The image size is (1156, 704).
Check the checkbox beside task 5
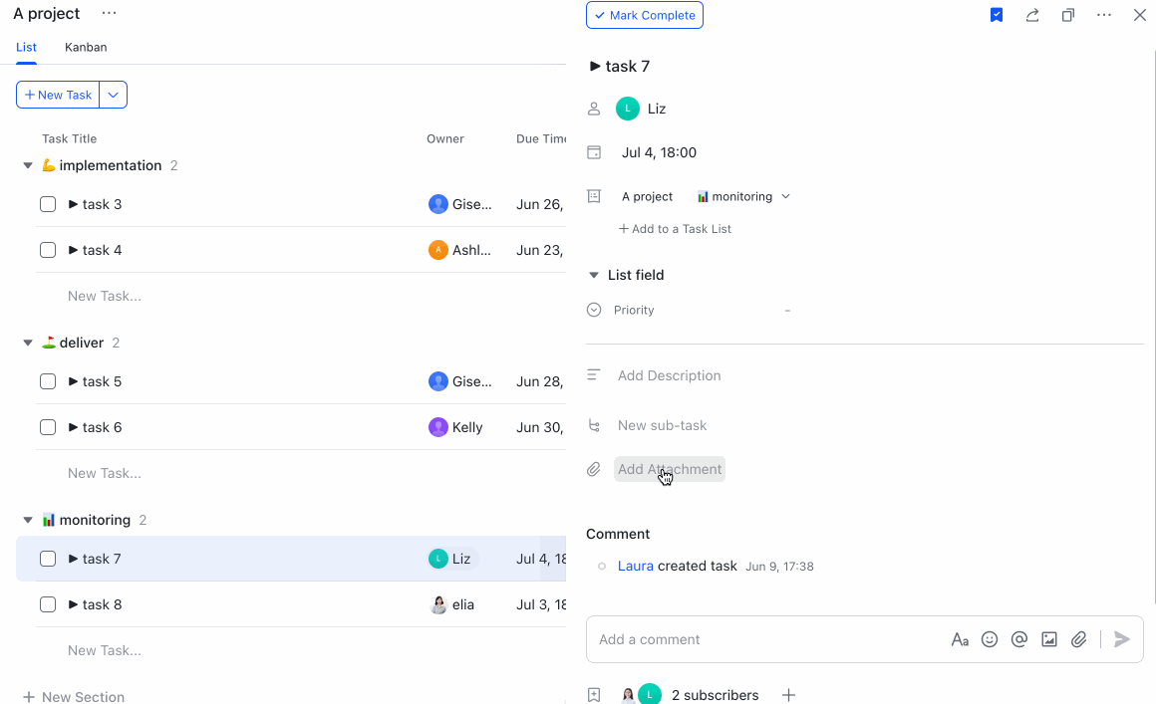click(x=47, y=381)
